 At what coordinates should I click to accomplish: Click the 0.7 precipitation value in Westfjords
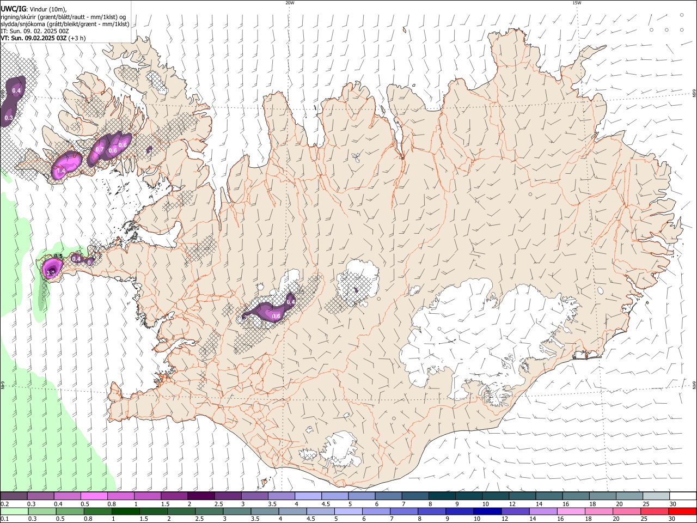[x=100, y=149]
